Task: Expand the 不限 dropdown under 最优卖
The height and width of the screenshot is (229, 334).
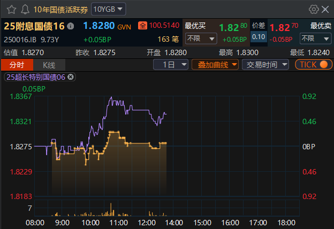Action: point(315,39)
